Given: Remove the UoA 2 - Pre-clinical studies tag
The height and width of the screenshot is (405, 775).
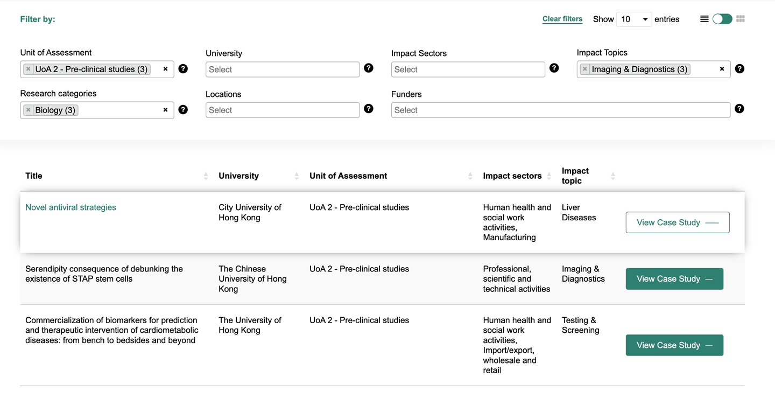Looking at the screenshot, I should pos(29,69).
